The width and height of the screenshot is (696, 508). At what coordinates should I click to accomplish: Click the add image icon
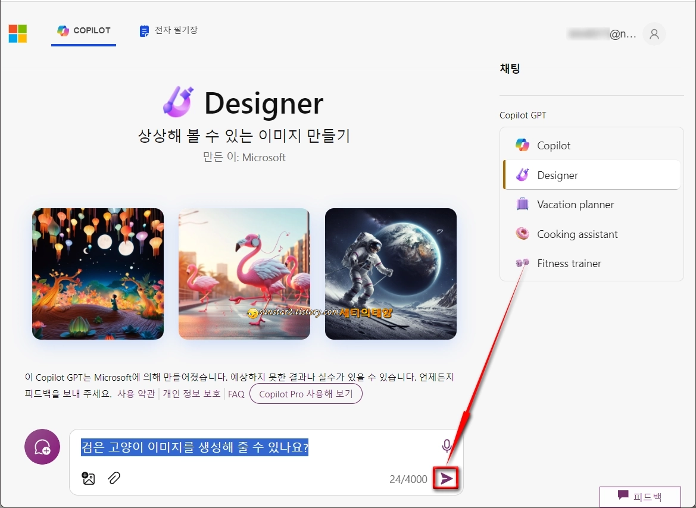(x=88, y=478)
